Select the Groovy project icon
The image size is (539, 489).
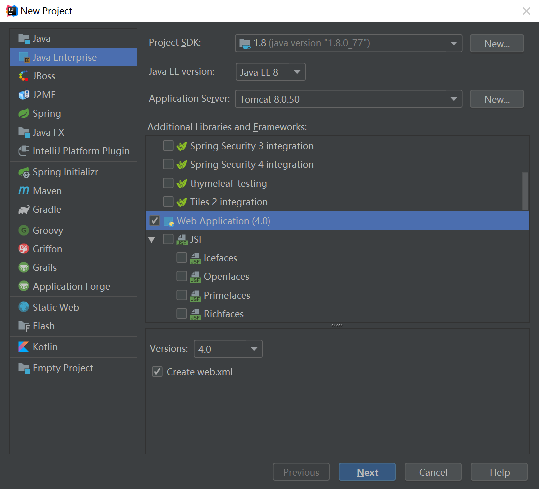click(24, 230)
